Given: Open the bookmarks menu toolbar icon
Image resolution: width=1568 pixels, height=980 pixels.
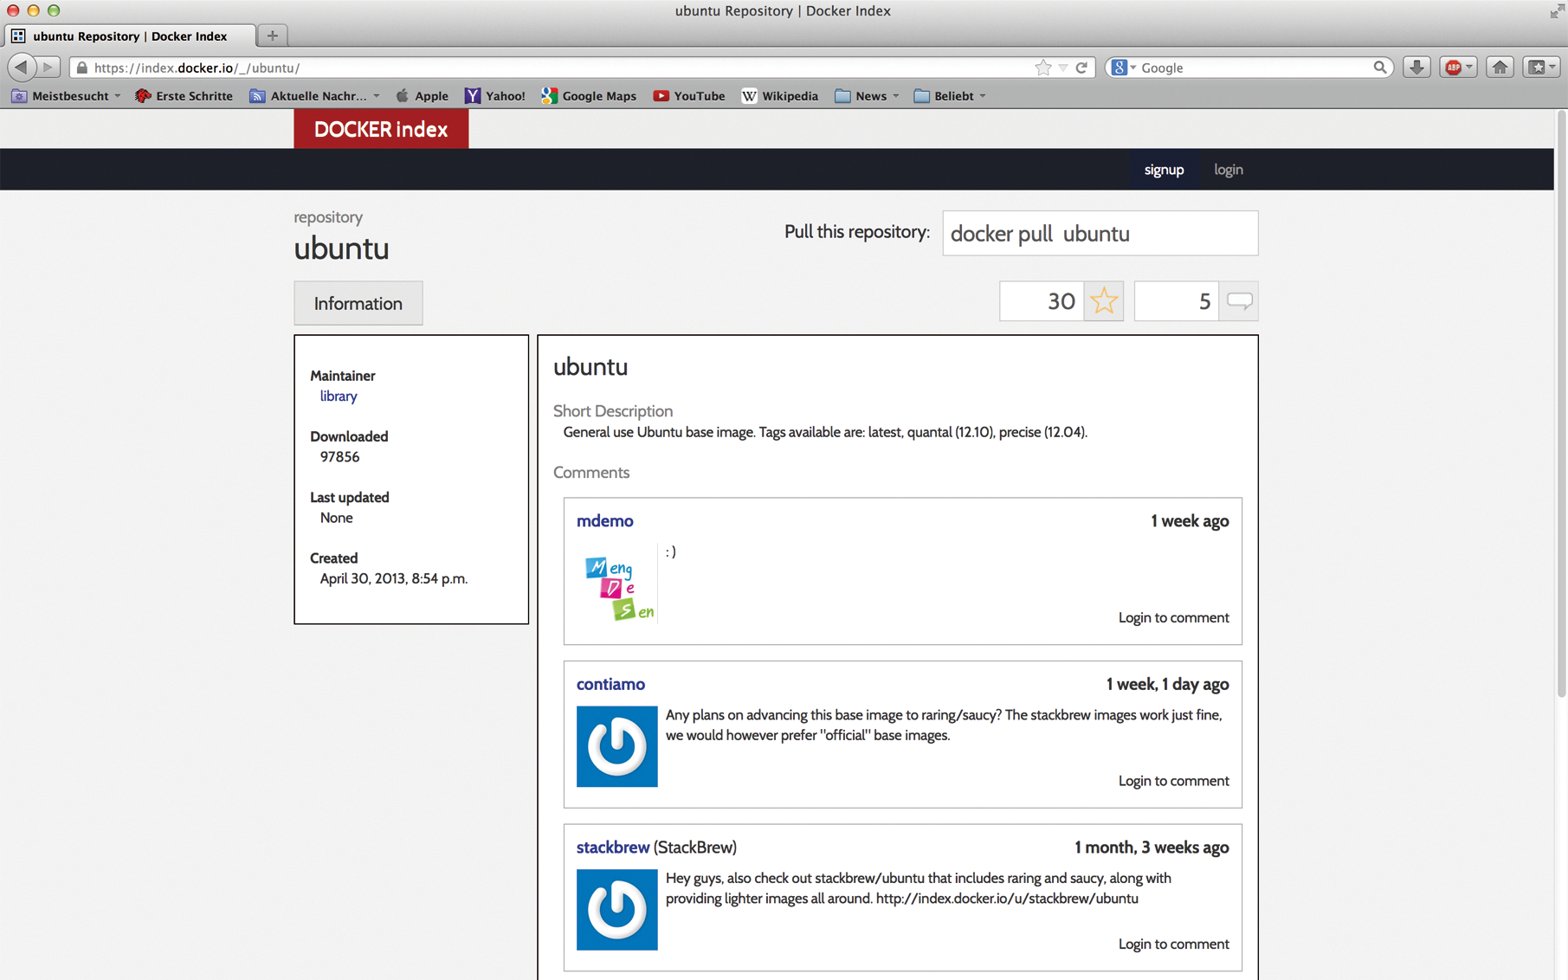Looking at the screenshot, I should 1541,68.
